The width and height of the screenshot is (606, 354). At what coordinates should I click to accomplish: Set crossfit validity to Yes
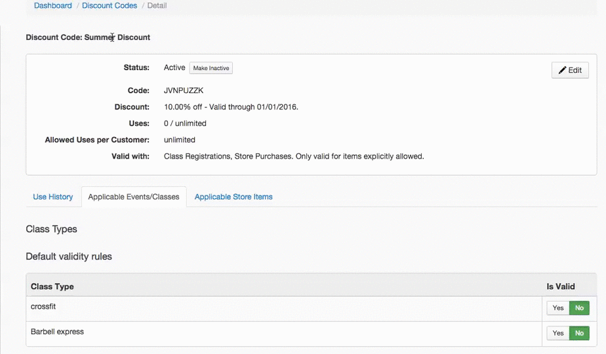point(558,308)
